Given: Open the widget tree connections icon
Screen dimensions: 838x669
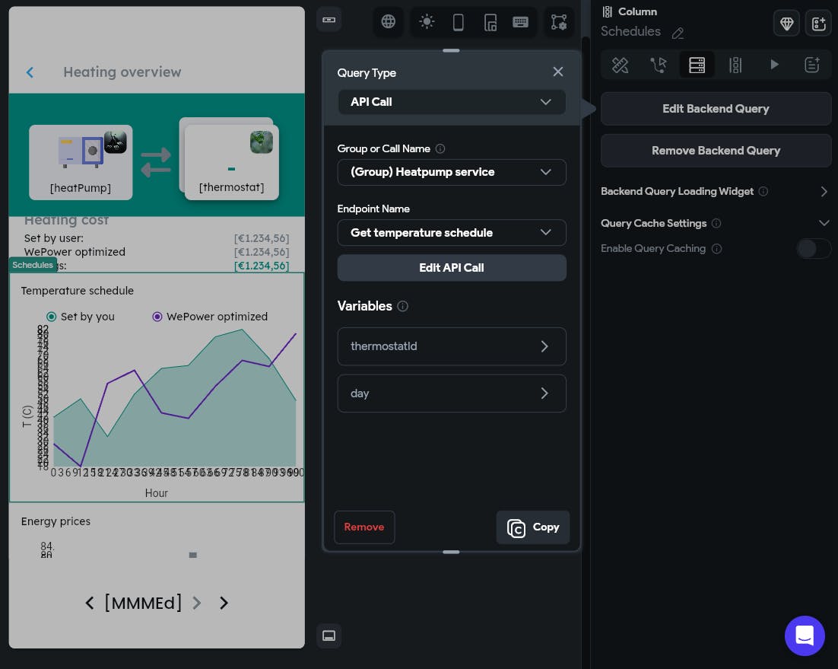Looking at the screenshot, I should 558,22.
